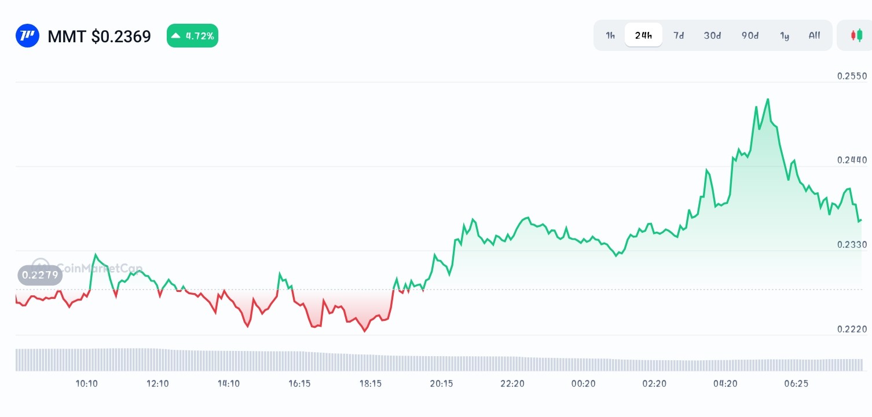Click the 14:10 time axis label

pyautogui.click(x=229, y=383)
